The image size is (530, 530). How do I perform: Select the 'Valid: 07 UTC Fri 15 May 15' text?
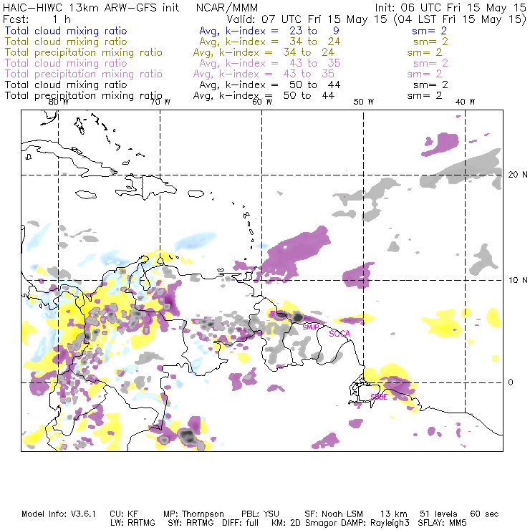(307, 19)
